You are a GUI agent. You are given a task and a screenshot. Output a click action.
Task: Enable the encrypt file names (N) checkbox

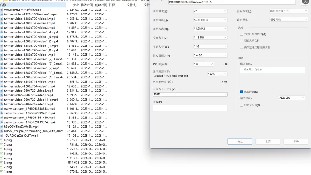click(x=241, y=105)
